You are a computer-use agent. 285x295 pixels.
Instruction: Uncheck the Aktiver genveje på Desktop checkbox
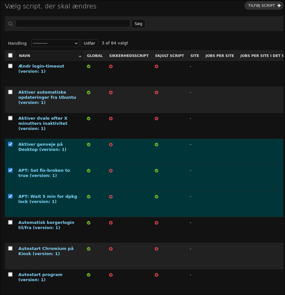tap(10, 144)
